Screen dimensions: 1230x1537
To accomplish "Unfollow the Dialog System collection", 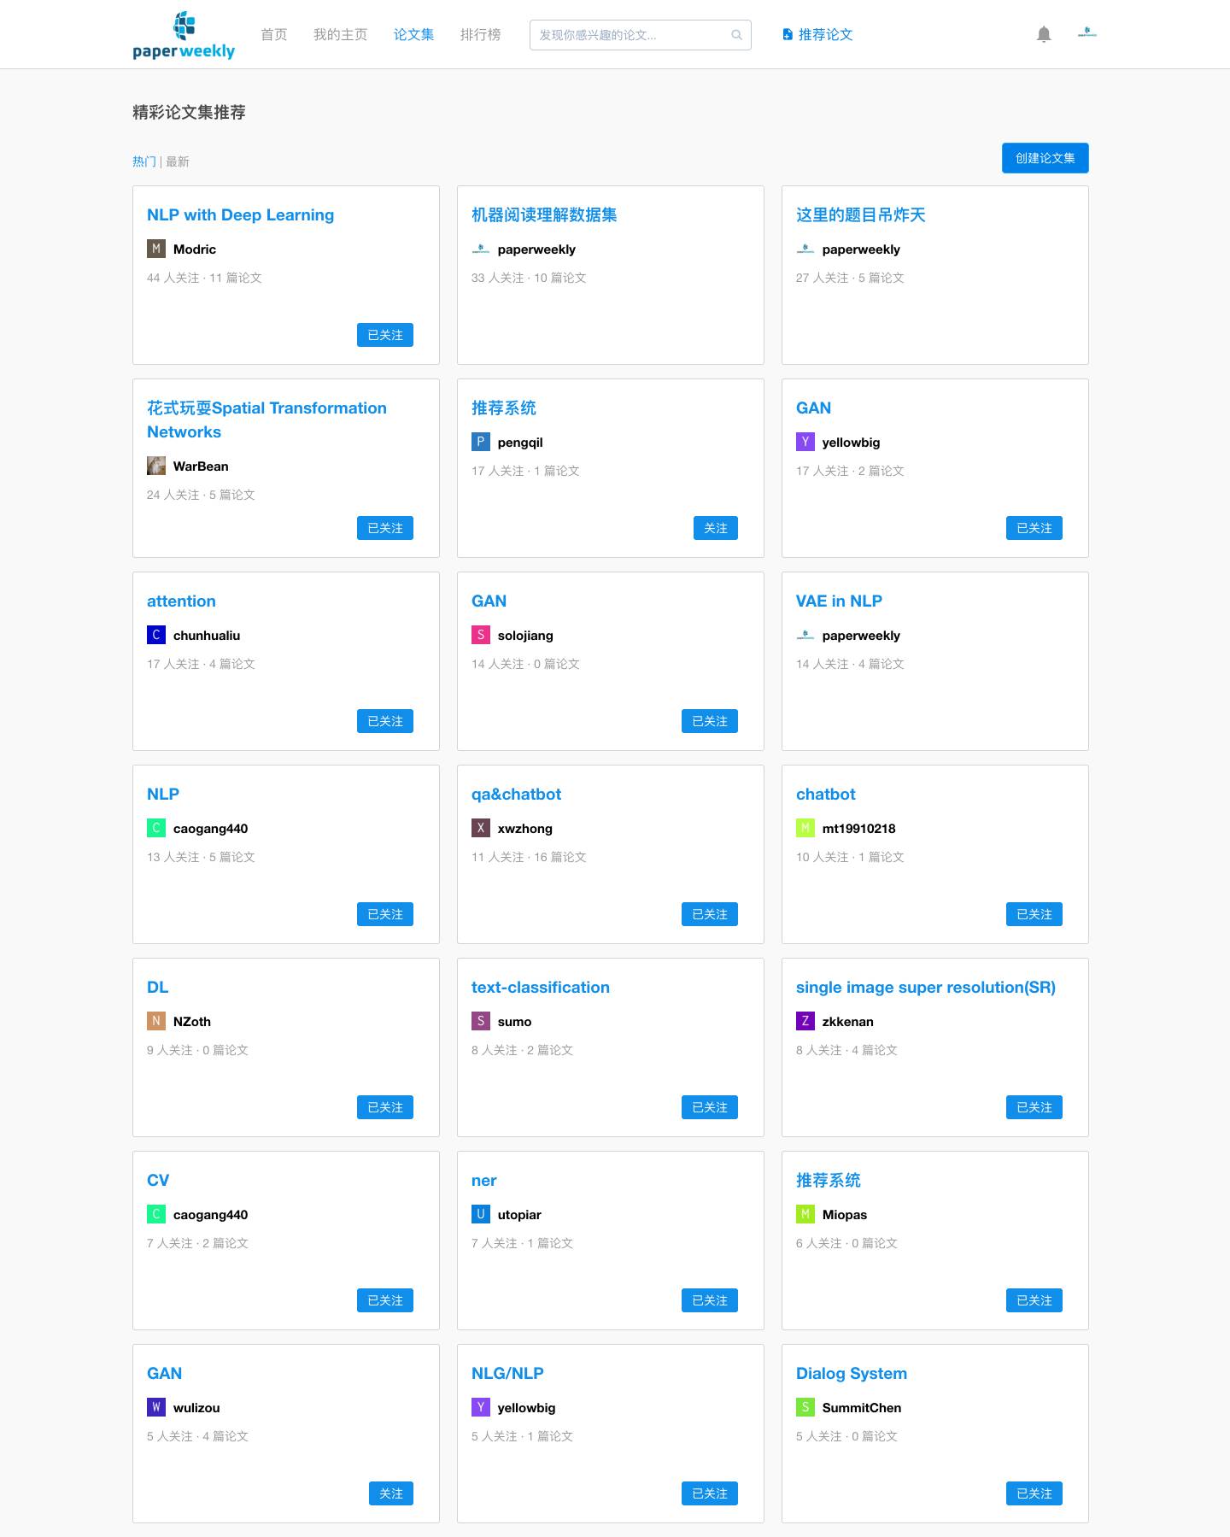I will (1034, 1493).
